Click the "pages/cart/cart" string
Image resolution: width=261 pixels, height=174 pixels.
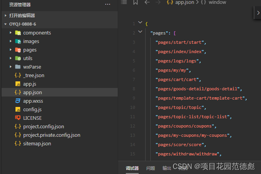click(177, 79)
